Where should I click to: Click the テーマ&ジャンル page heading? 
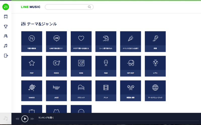(42, 24)
